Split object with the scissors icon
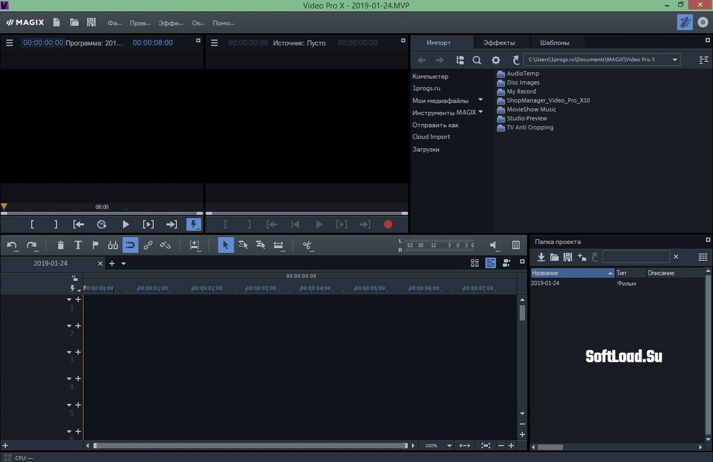The image size is (713, 462). [307, 245]
